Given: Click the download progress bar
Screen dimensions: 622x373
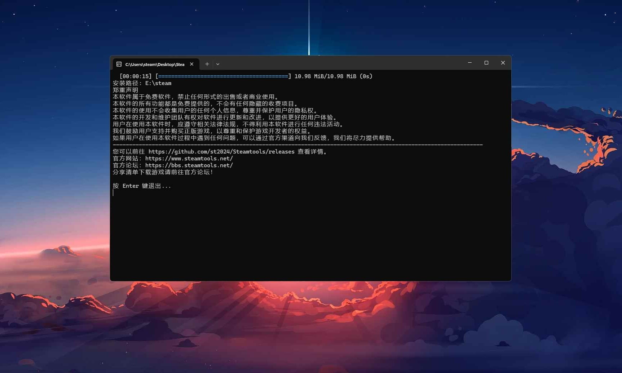Looking at the screenshot, I should click(223, 76).
